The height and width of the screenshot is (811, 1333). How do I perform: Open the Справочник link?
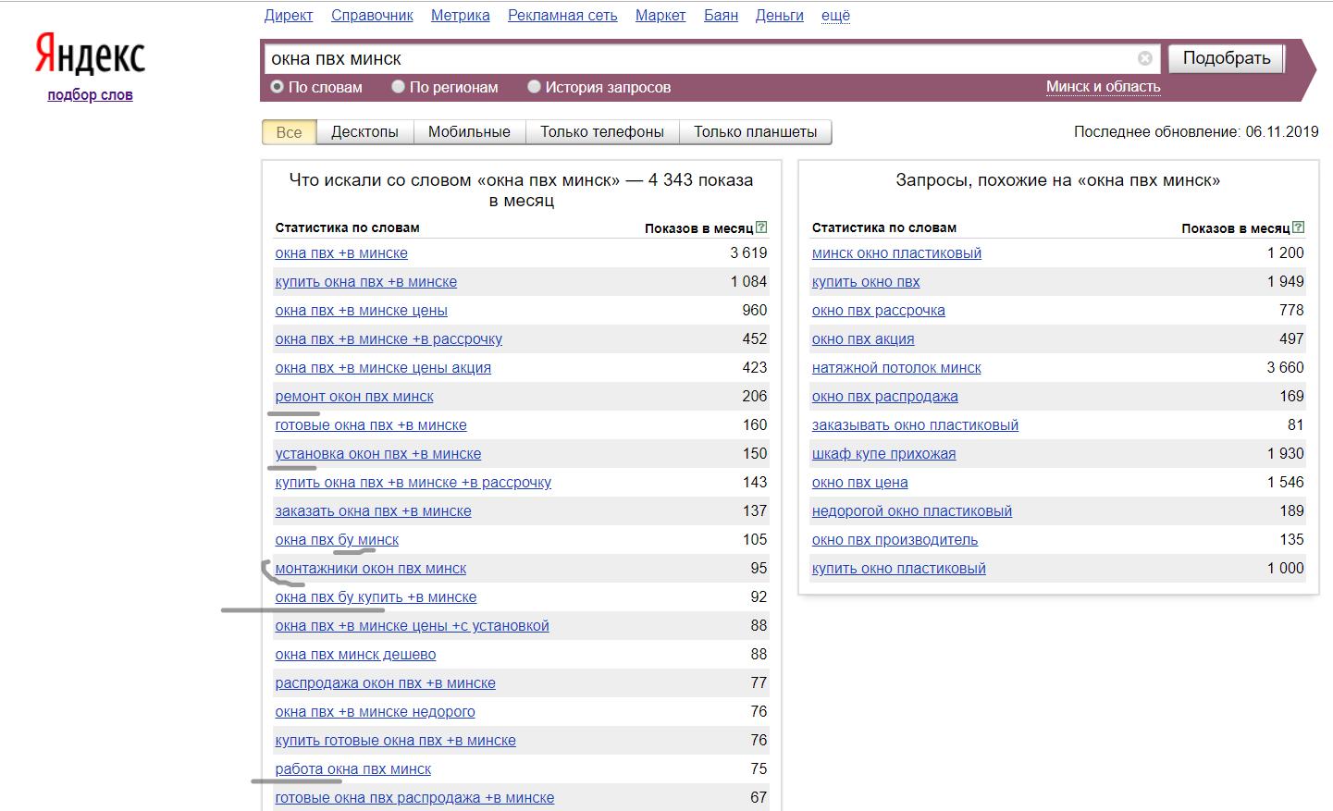372,15
